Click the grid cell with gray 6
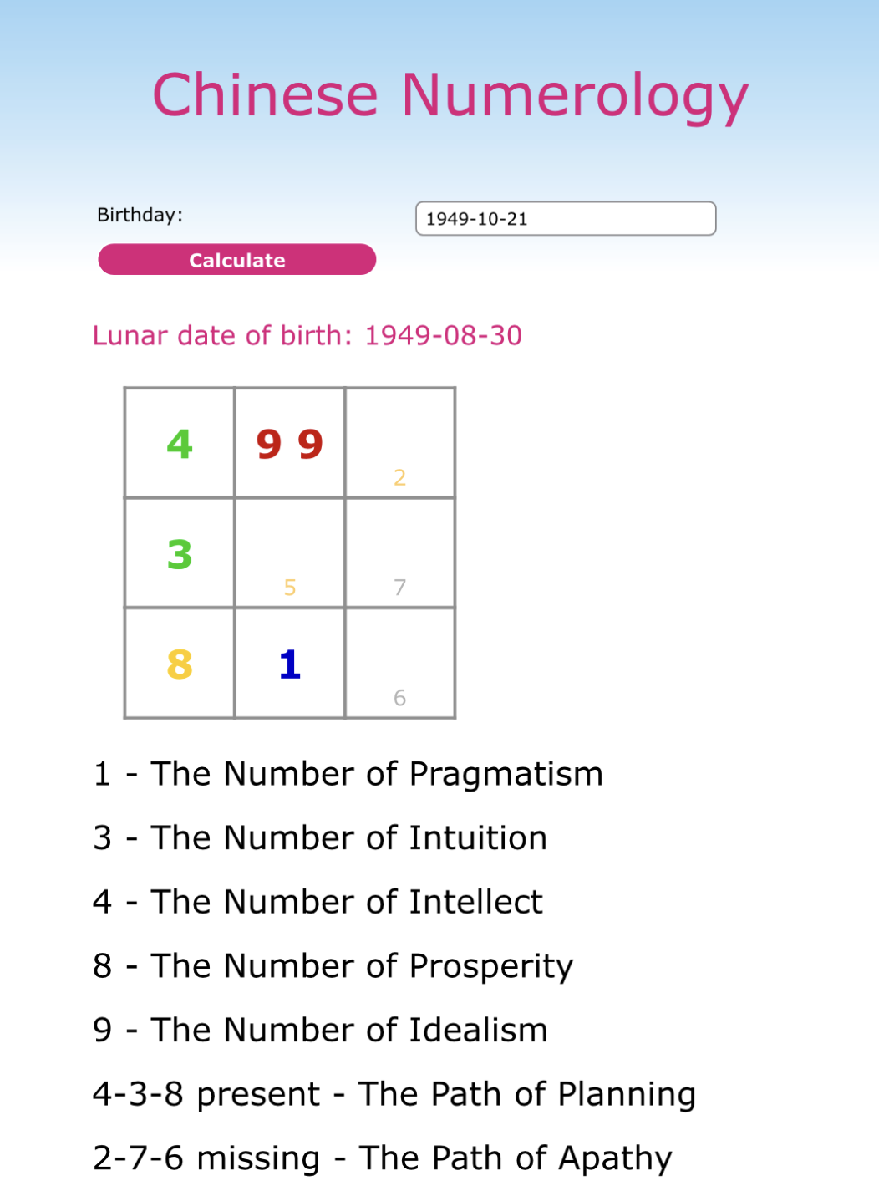 click(x=400, y=664)
